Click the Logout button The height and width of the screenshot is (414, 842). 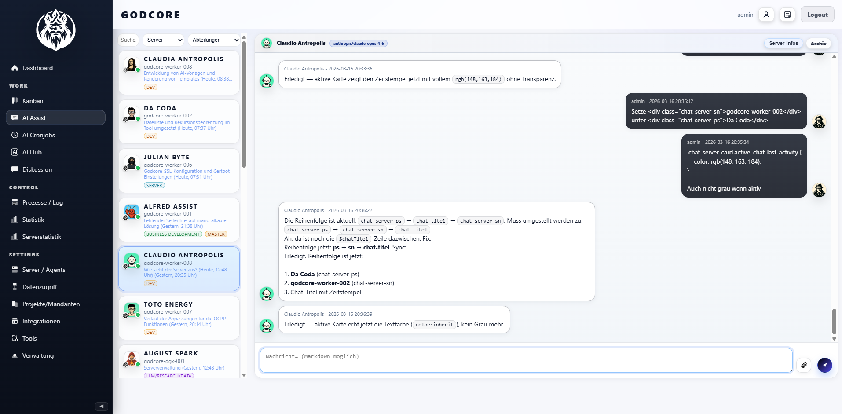(817, 14)
